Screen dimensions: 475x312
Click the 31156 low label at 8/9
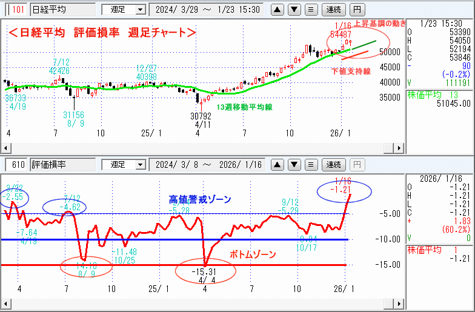[x=74, y=115]
